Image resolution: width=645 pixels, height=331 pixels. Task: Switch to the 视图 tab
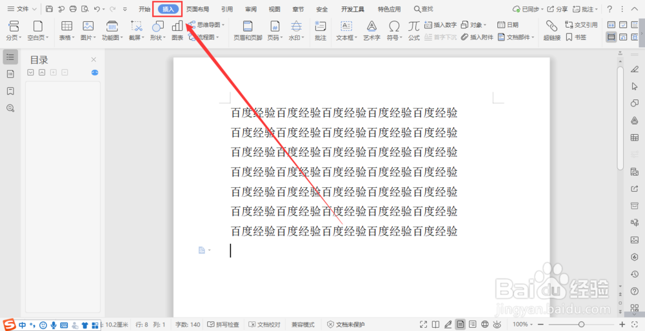coord(274,8)
